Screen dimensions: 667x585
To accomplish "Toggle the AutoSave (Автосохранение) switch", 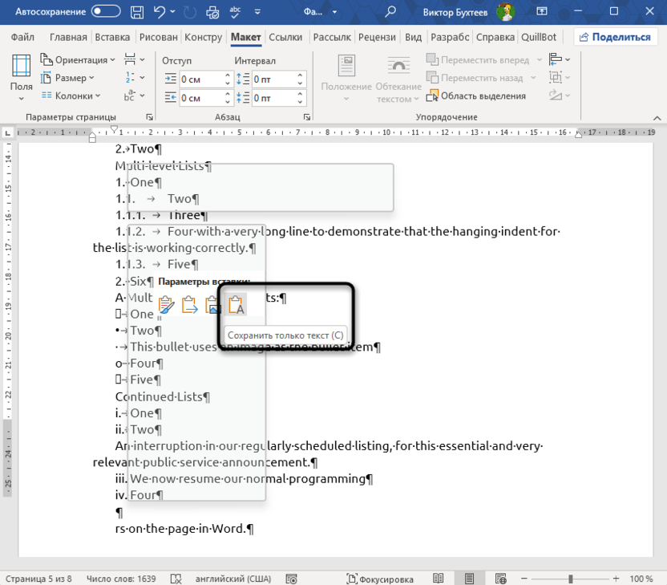I will (107, 12).
